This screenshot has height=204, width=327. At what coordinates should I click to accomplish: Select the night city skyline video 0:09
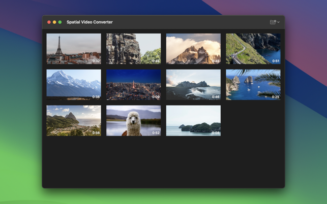point(133,85)
